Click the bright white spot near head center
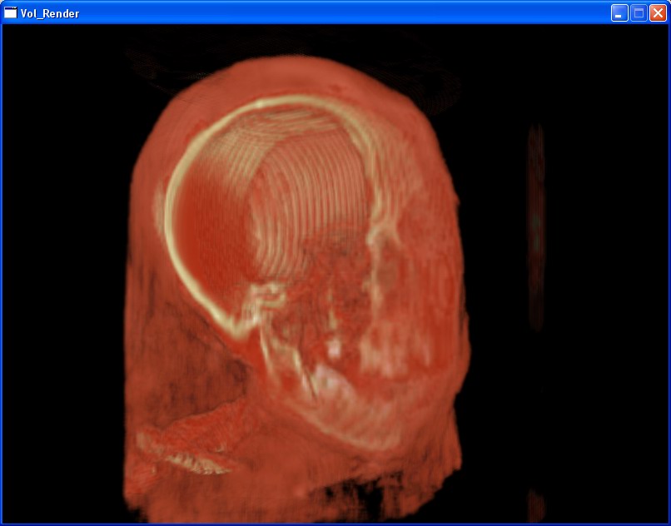The image size is (671, 526). (335, 349)
